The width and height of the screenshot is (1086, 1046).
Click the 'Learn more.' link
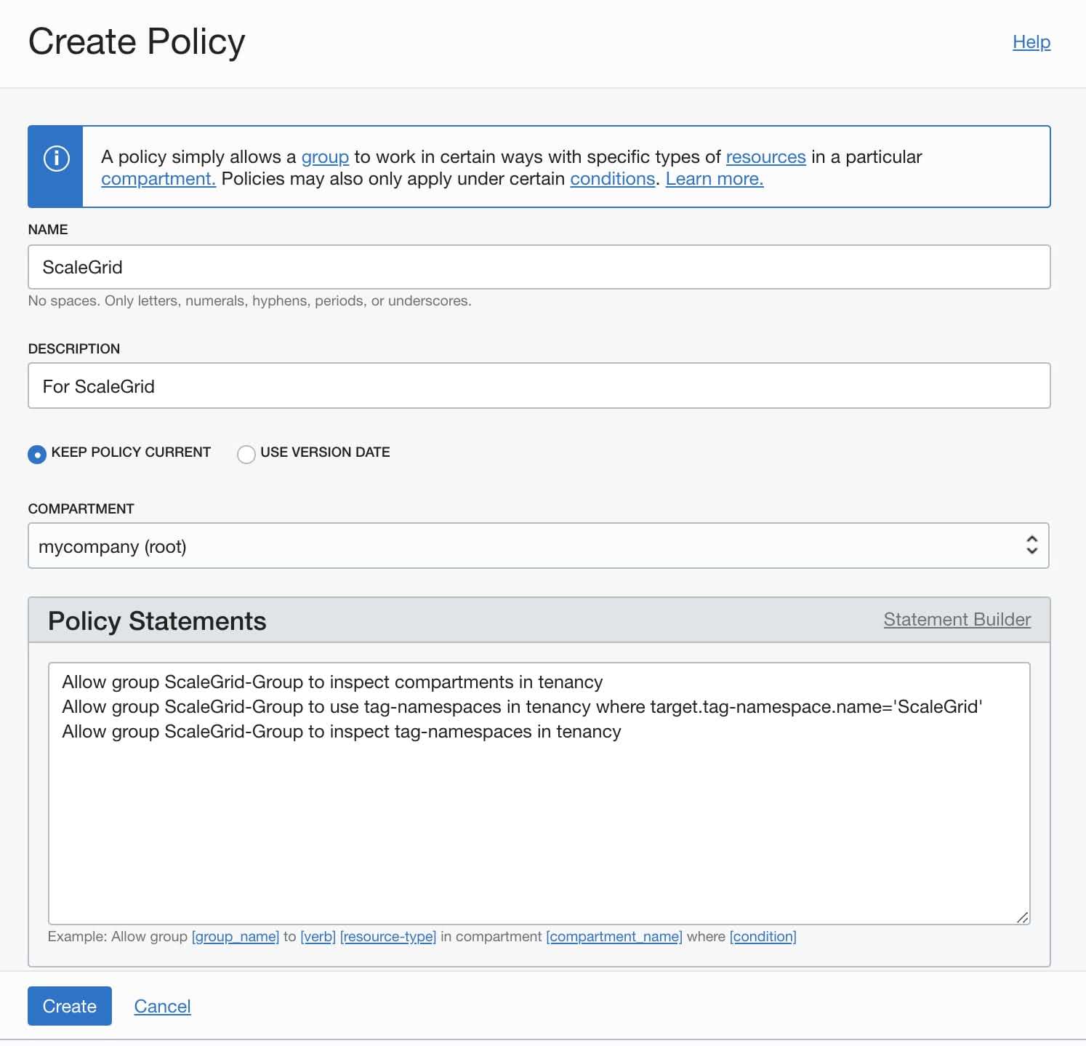(715, 179)
